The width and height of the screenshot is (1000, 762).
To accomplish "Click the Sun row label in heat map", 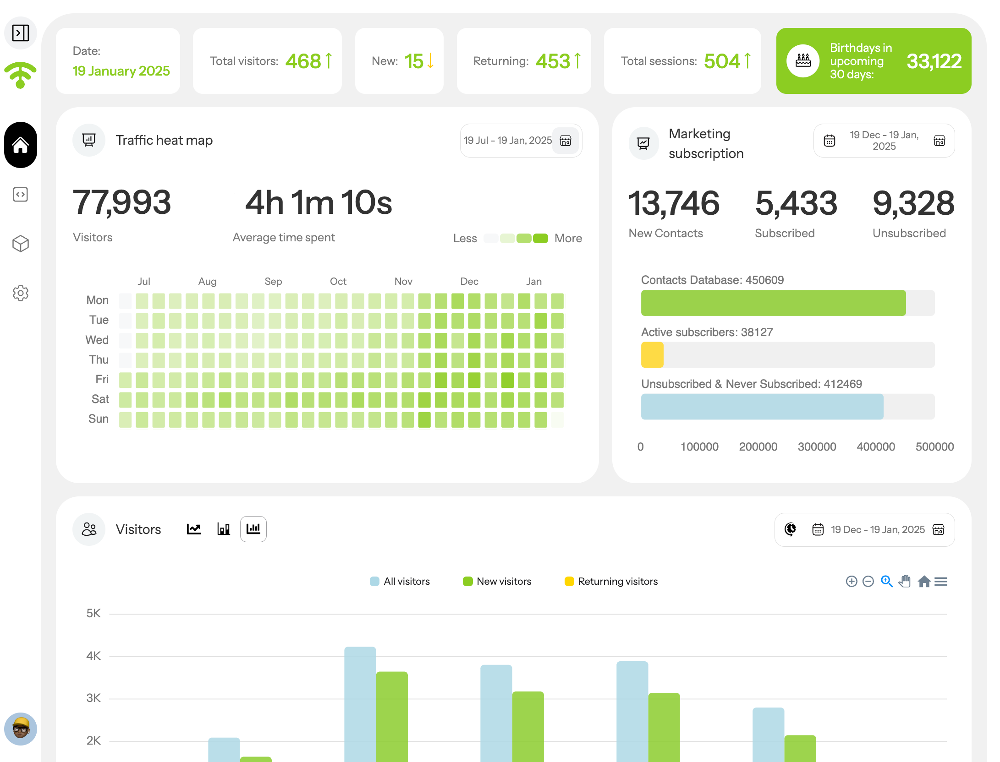I will coord(99,419).
